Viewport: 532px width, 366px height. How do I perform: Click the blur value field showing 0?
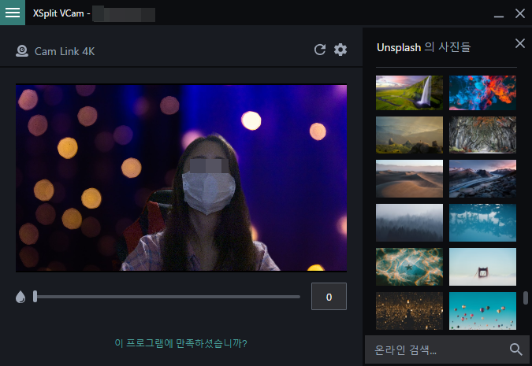pyautogui.click(x=329, y=297)
